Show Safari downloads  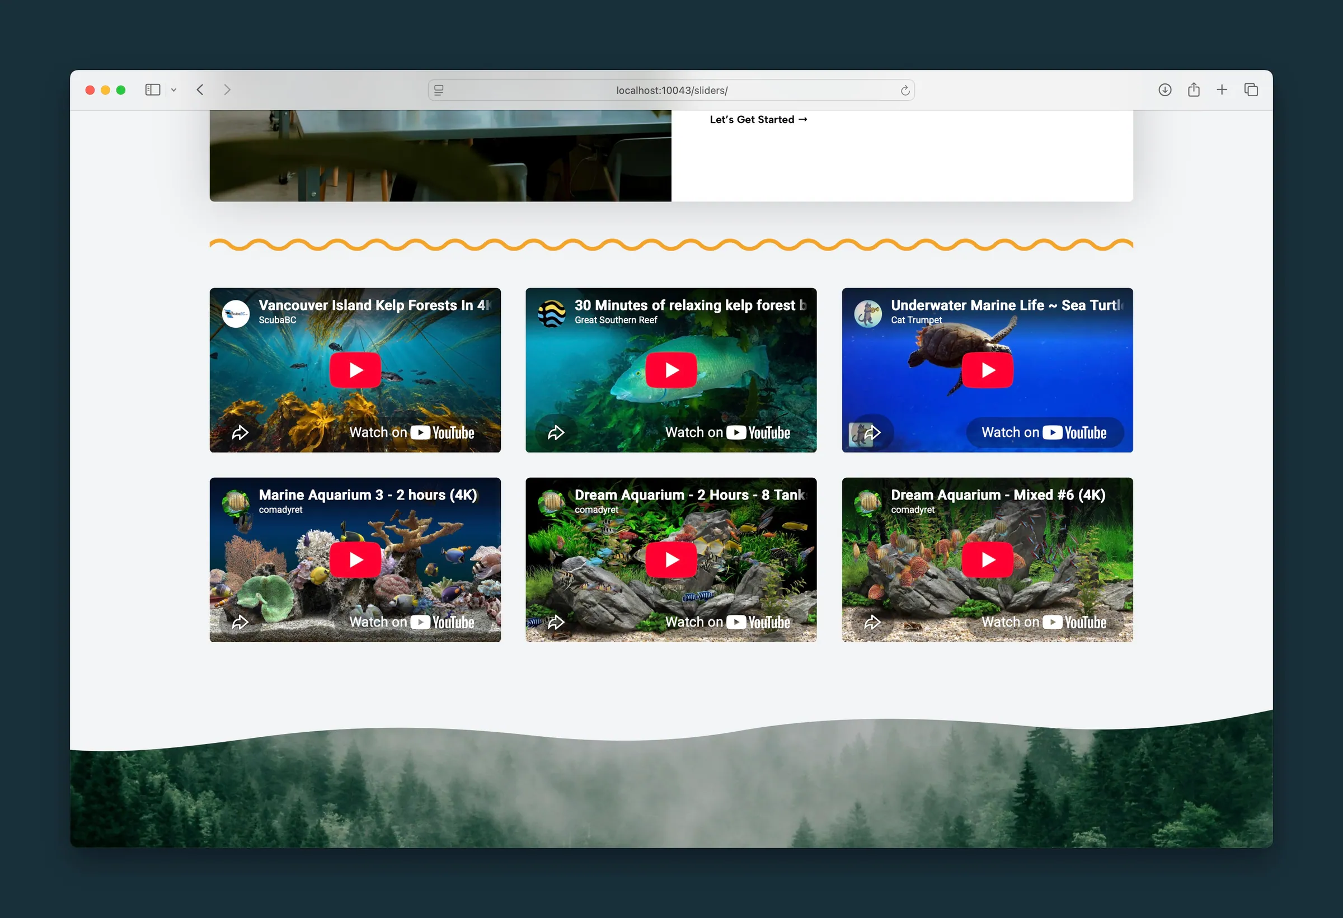click(1165, 90)
